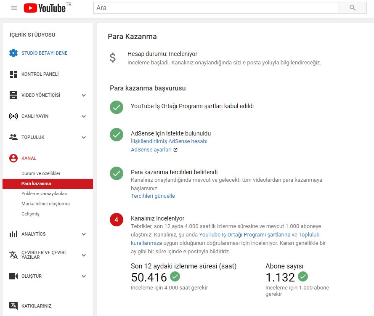374x316 pixels.
Task: Expand the Topluluk chevron
Action: [84, 137]
